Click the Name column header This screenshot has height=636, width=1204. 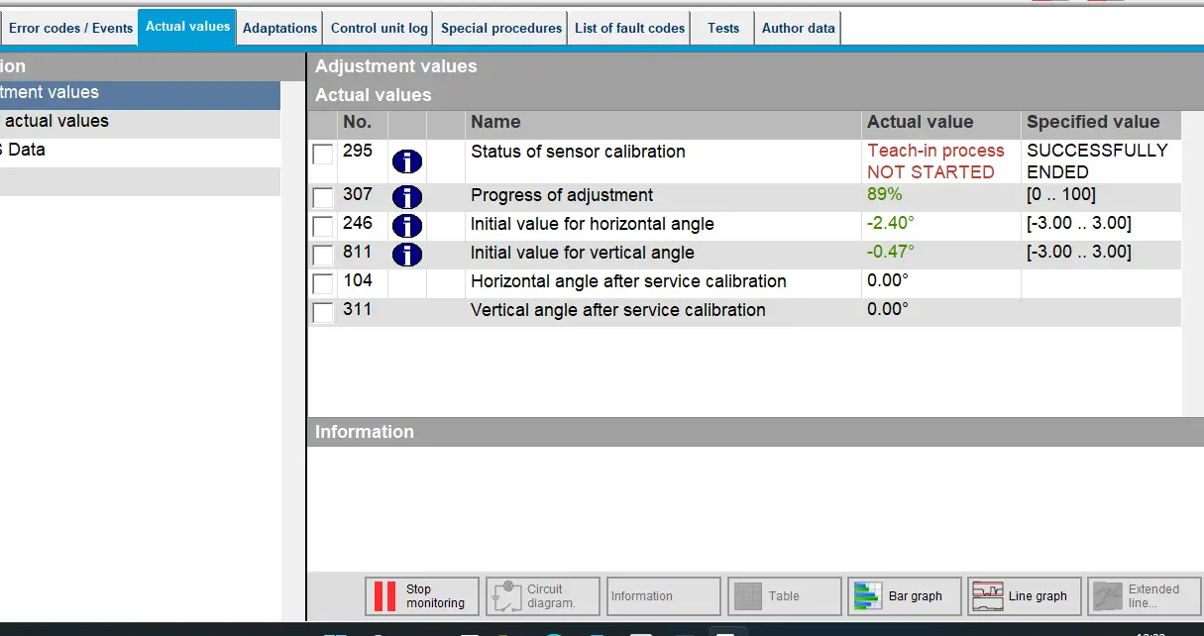tap(664, 123)
